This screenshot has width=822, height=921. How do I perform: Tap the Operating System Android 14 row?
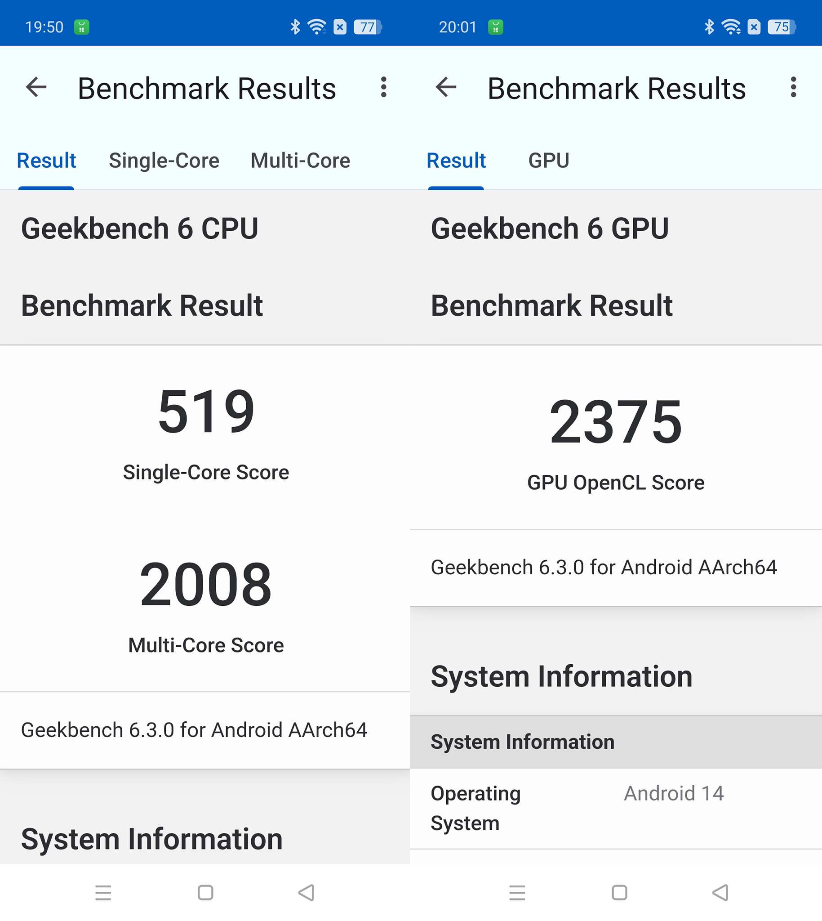pos(616,809)
